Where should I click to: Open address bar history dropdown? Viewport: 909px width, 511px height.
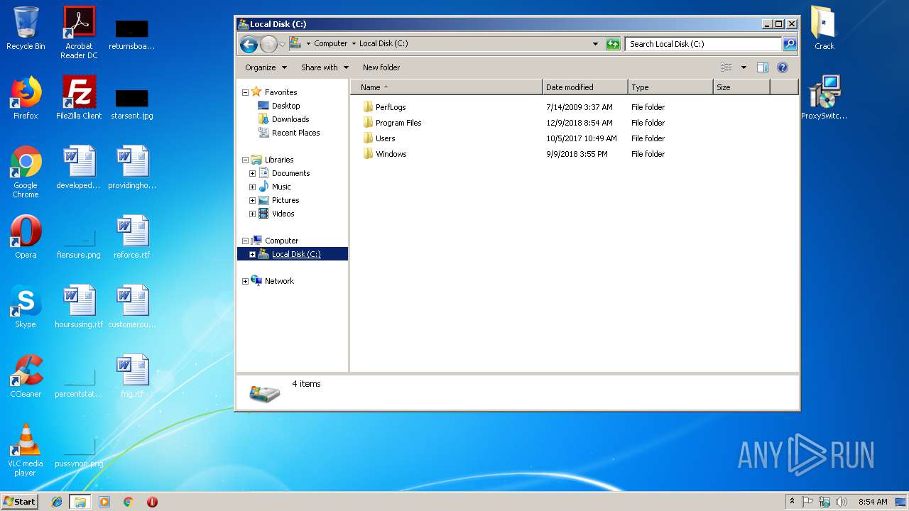click(x=595, y=44)
